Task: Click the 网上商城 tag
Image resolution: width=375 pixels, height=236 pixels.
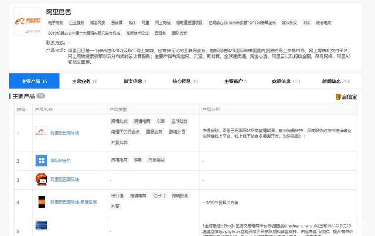Action: point(163,23)
